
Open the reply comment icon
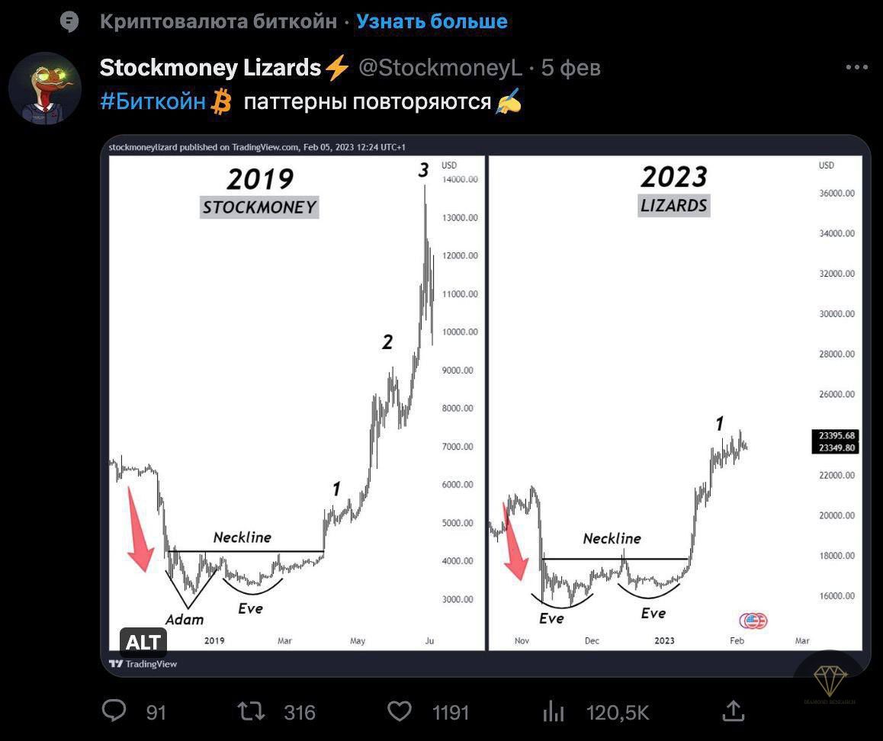114,711
